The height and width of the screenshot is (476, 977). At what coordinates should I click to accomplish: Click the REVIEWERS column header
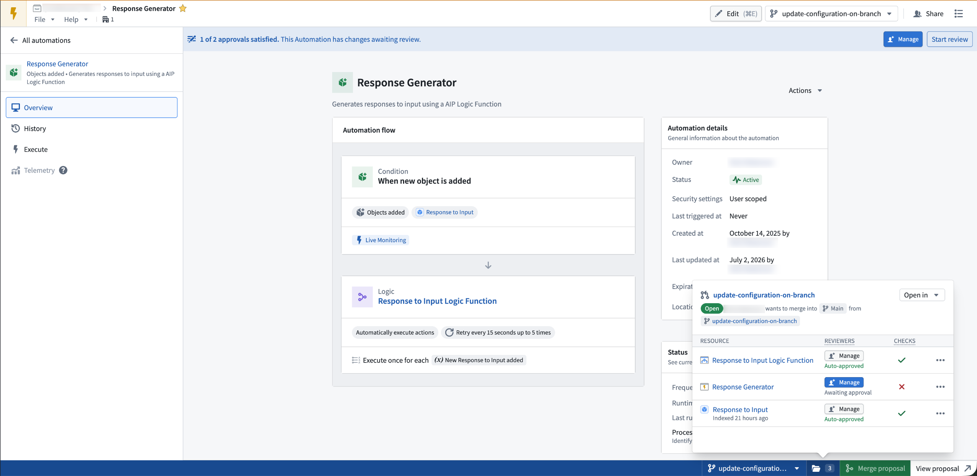tap(839, 341)
